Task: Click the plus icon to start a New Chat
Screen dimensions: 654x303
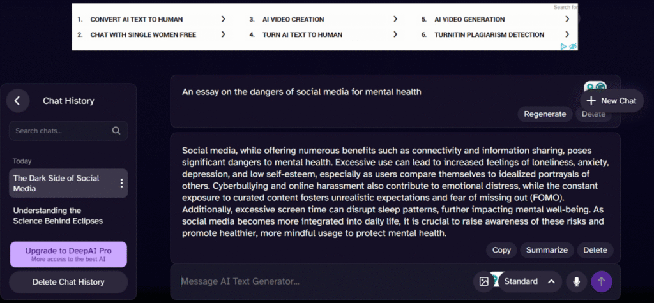Action: [591, 101]
